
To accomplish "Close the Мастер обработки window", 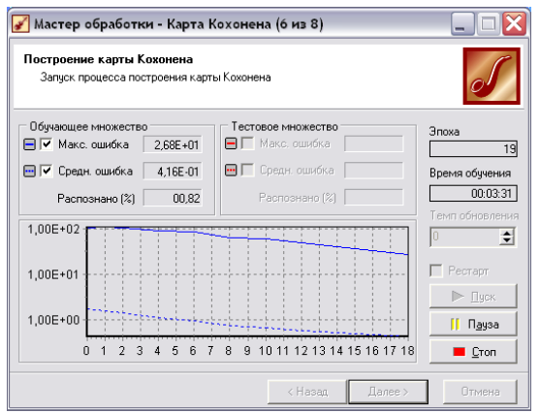I will point(514,24).
